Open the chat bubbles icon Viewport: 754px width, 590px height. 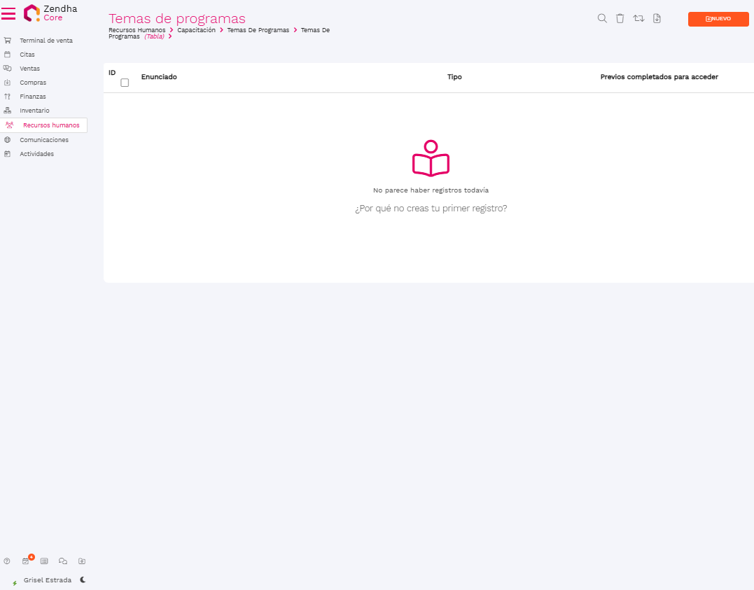click(63, 561)
